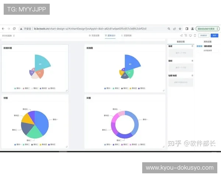Switch to 其他设置 tab
Viewport: 221px width, 177px height.
[207, 42]
